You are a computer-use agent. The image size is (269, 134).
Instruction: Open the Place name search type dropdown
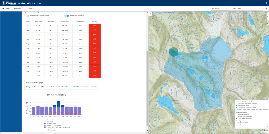pyautogui.click(x=220, y=9)
